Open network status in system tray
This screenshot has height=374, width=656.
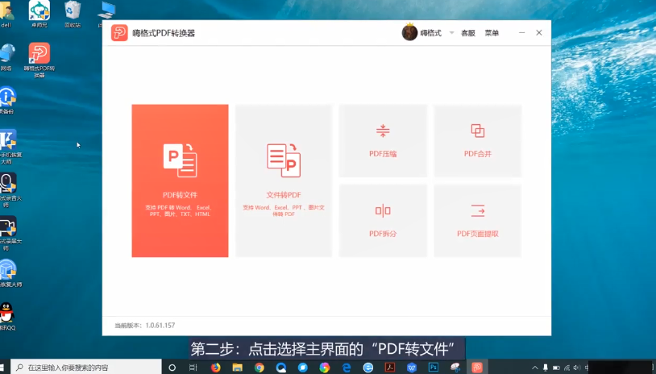point(567,368)
